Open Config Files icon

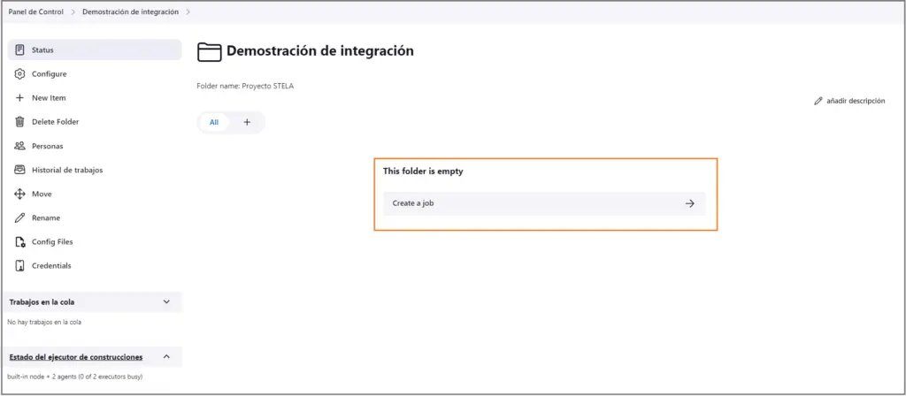[19, 242]
